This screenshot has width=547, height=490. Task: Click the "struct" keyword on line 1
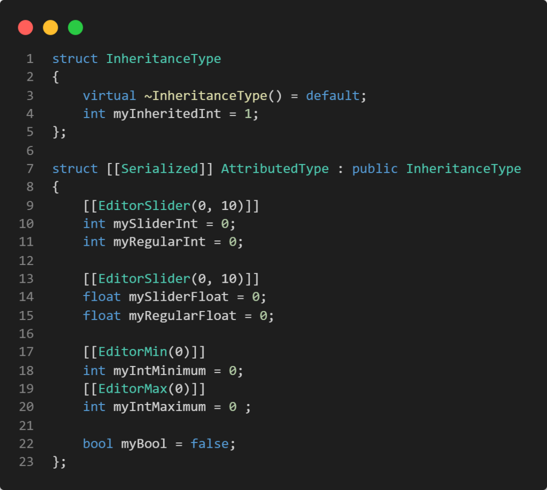(x=75, y=59)
